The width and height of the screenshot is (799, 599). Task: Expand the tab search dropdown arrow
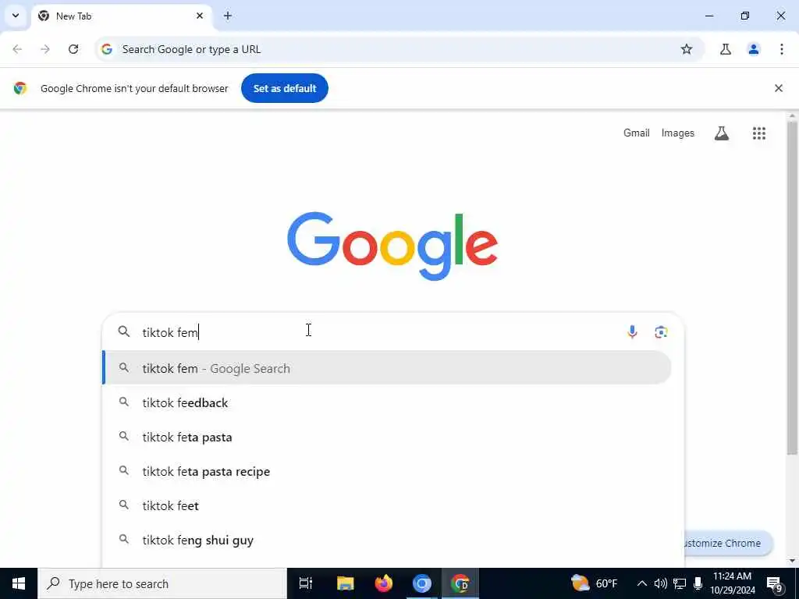[x=16, y=16]
